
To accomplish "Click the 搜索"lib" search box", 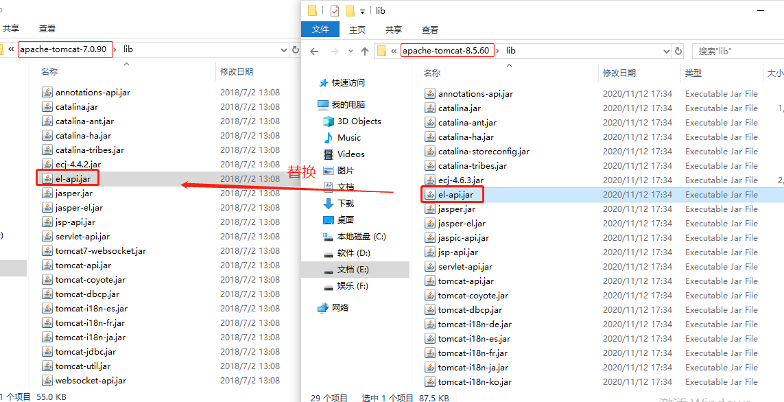I will click(738, 51).
